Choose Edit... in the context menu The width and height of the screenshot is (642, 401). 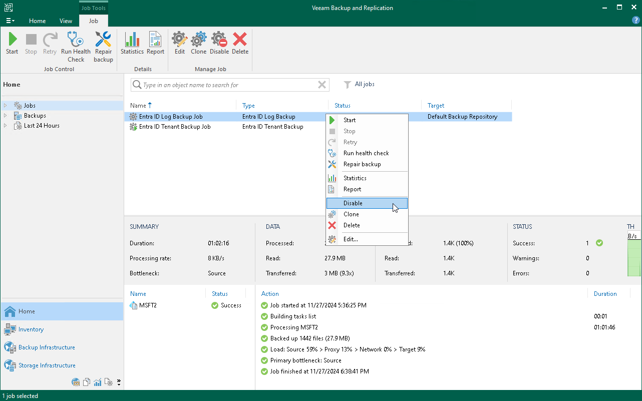367,239
